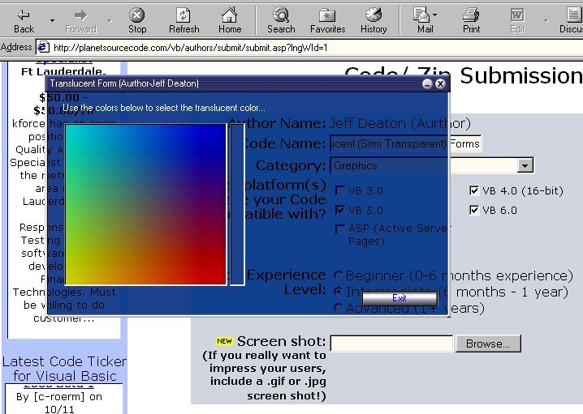
Task: Toggle the ASP (Active Server Pages) checkbox
Action: click(x=340, y=229)
